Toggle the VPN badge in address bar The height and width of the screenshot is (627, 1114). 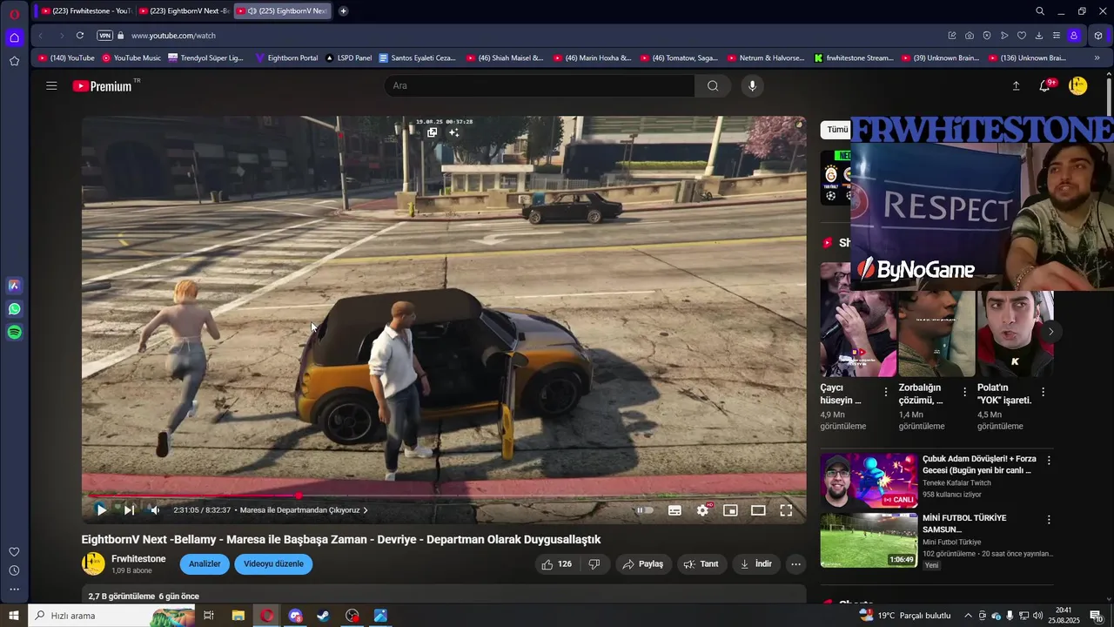104,36
